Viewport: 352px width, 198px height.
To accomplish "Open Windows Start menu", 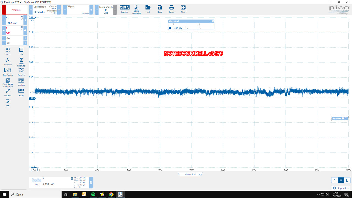I will click(4, 194).
